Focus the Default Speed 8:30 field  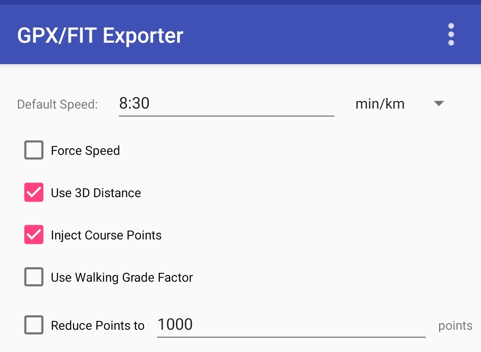tap(226, 103)
